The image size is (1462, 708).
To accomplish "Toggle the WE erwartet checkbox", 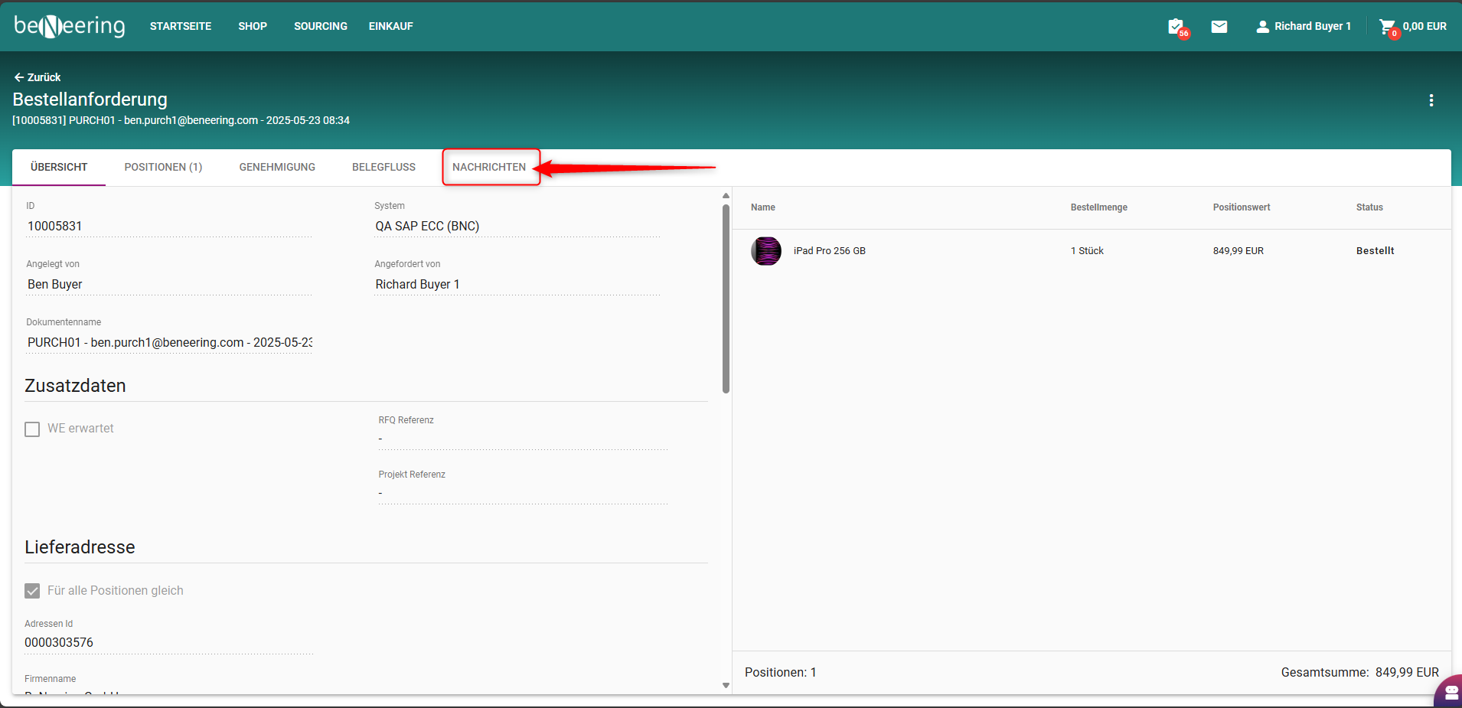I will pos(32,429).
